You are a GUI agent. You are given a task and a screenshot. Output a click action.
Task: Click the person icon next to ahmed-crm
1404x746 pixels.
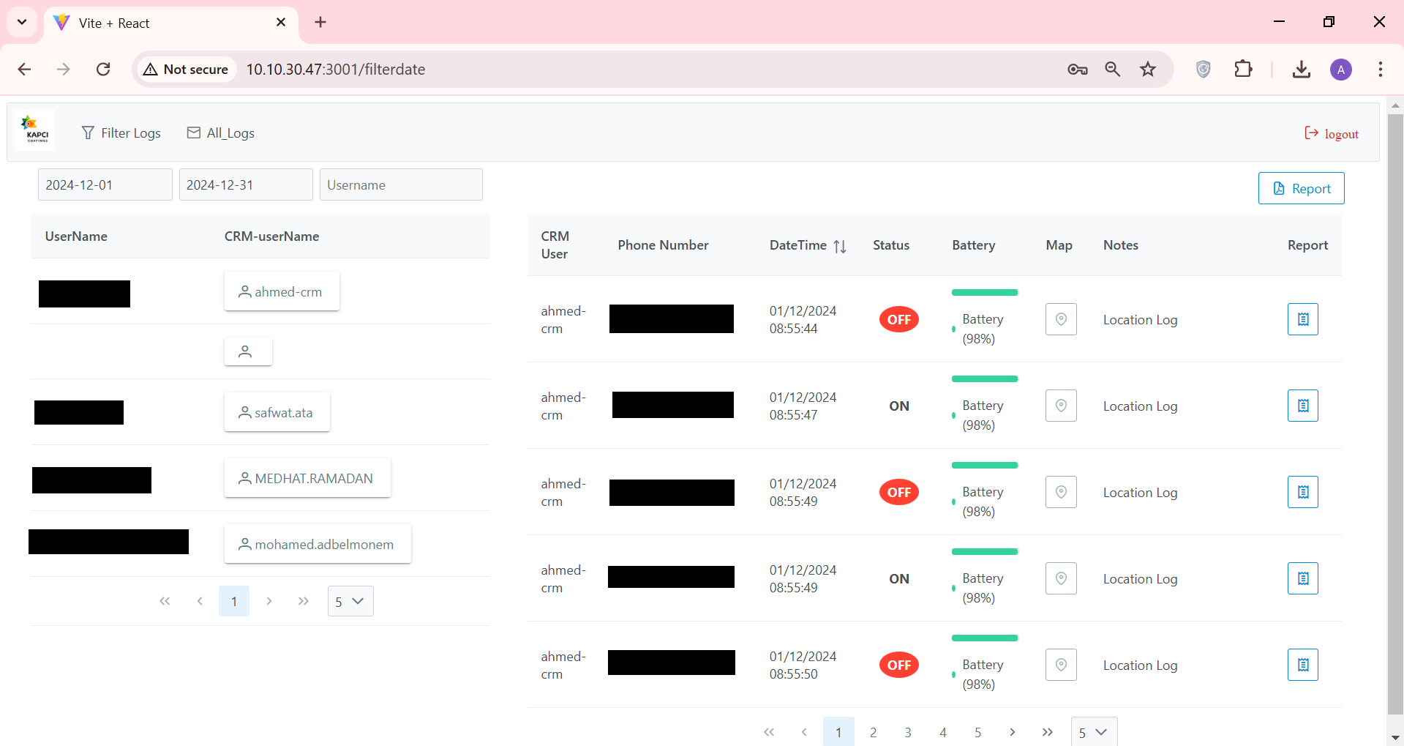coord(244,291)
